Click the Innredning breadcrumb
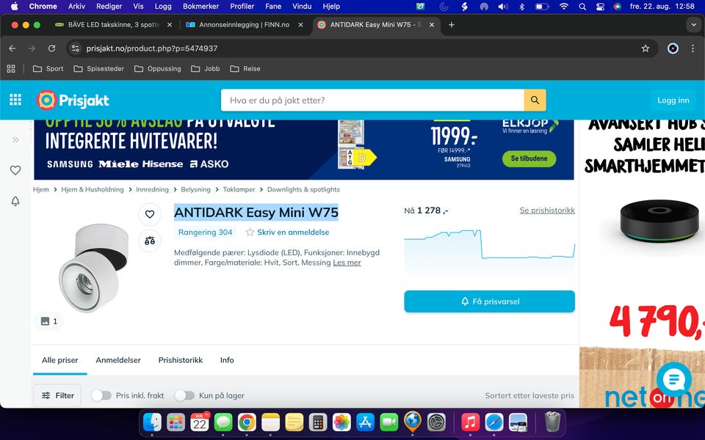 click(152, 189)
